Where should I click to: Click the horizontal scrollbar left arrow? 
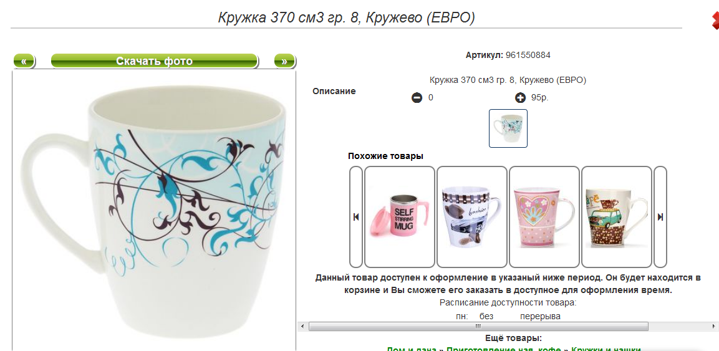302,326
